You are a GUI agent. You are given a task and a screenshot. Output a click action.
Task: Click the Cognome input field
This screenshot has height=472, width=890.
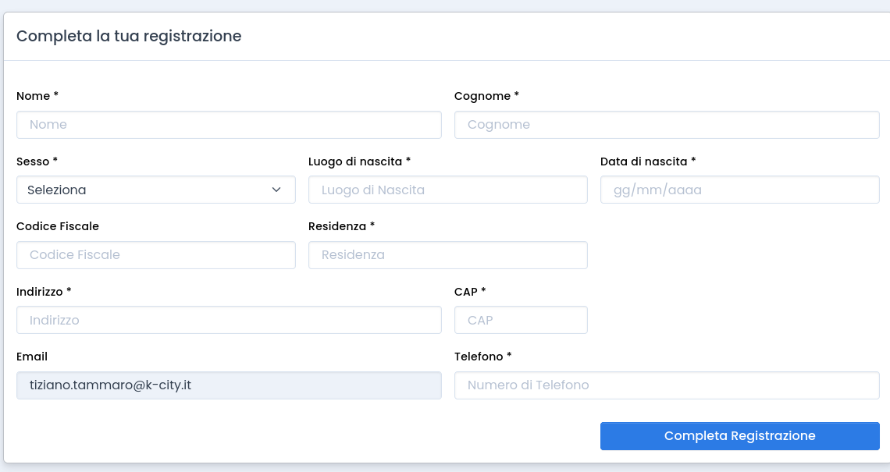pyautogui.click(x=667, y=125)
